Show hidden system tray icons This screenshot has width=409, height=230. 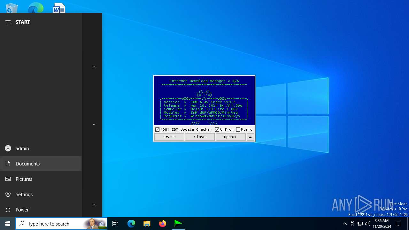(x=344, y=224)
